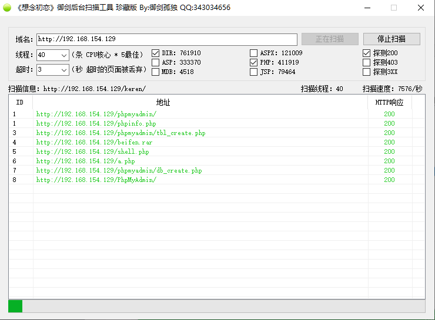Viewport: 435px width, 320px height.
Task: Open the 线程 thread count dropdown
Action: pos(64,55)
